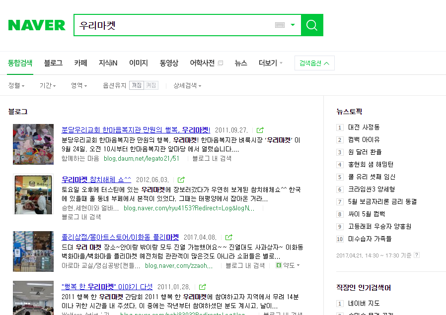Open the 영역 area dropdown

coord(79,85)
